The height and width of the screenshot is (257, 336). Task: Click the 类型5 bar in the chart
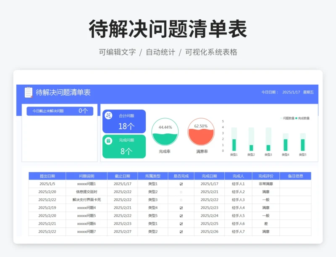point(303,142)
